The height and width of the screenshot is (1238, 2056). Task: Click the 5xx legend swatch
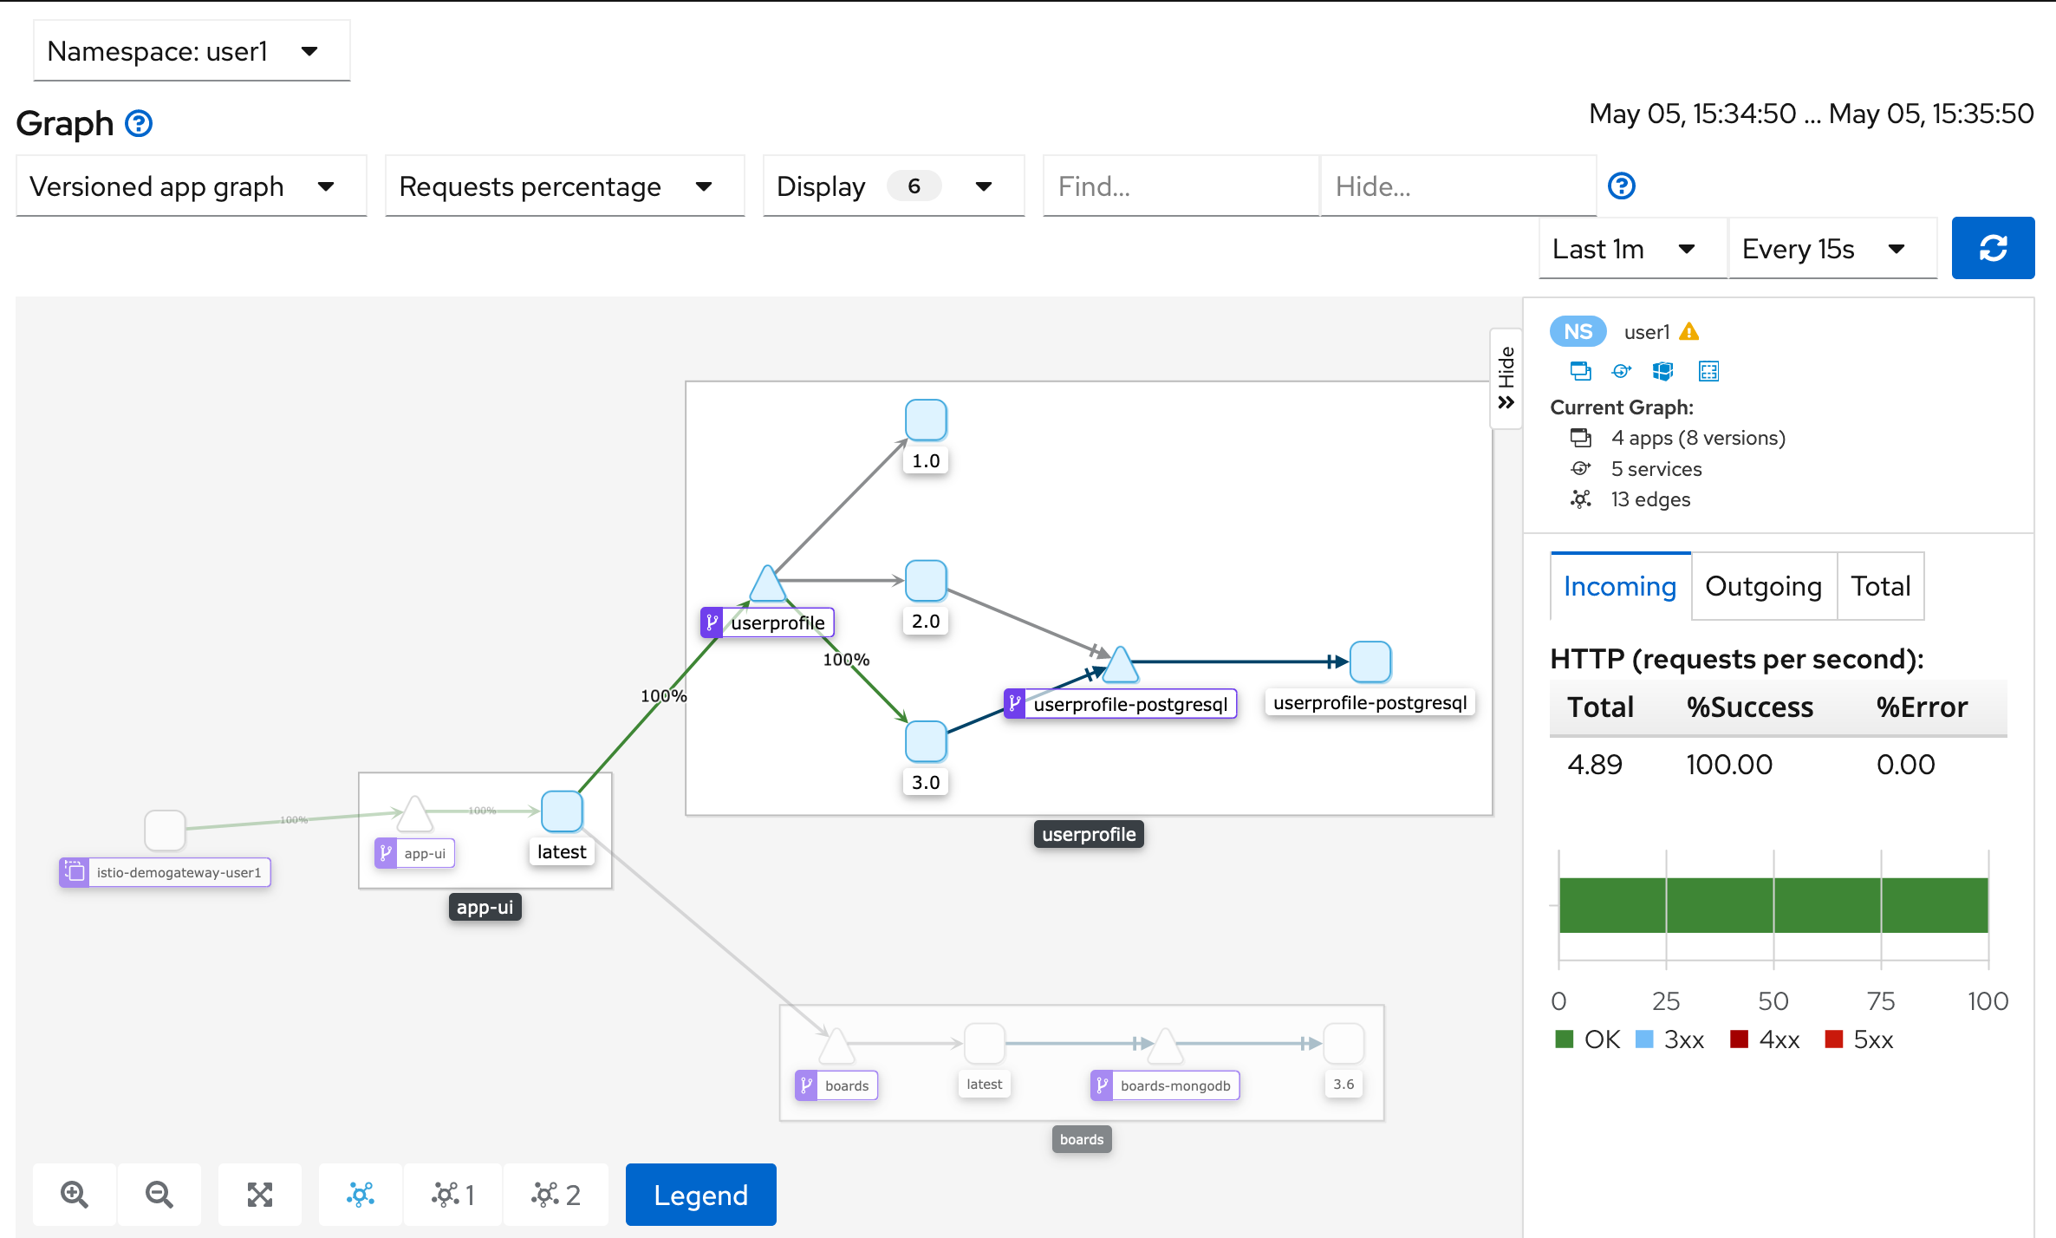(x=1833, y=1039)
